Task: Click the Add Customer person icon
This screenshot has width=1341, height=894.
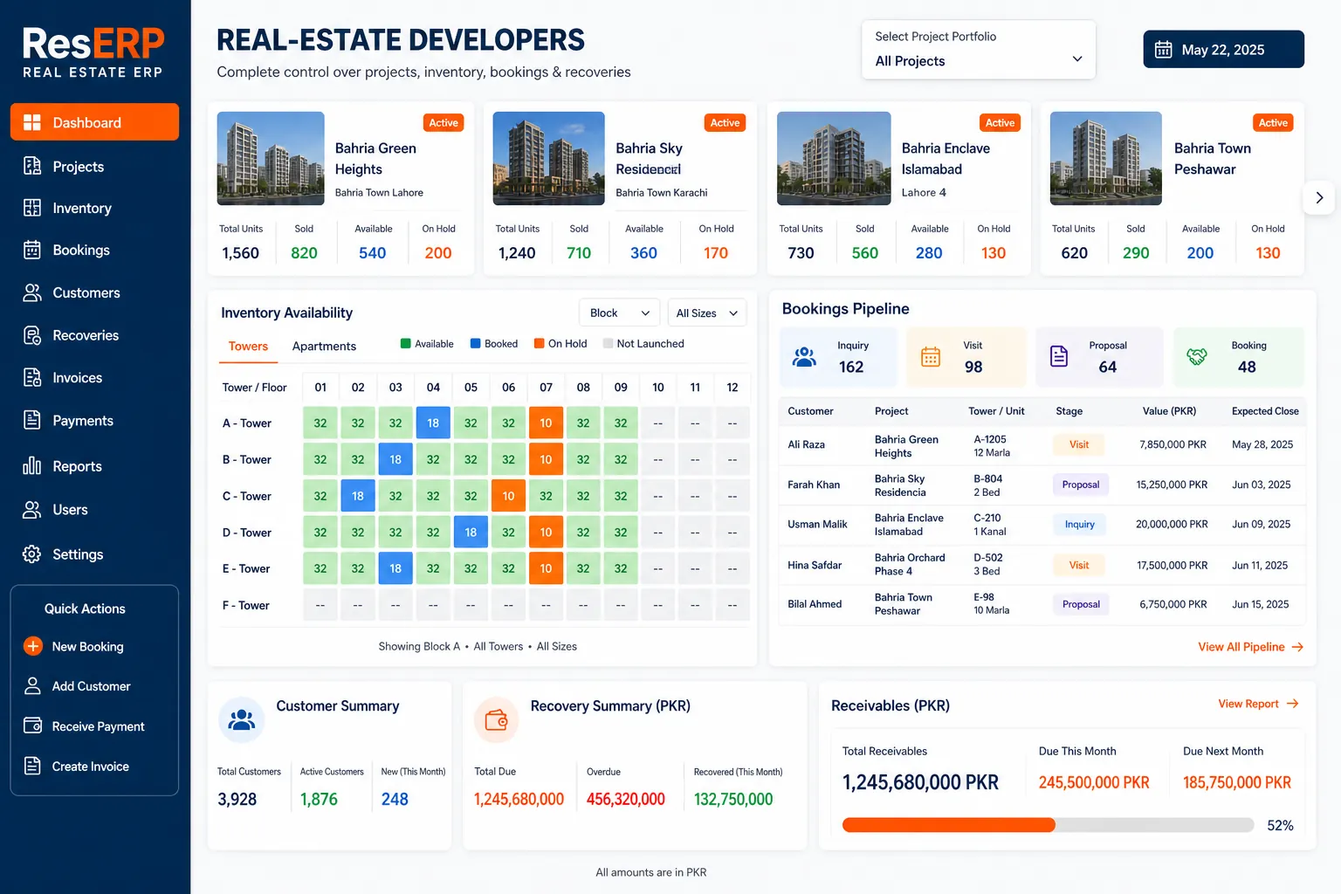Action: (32, 686)
